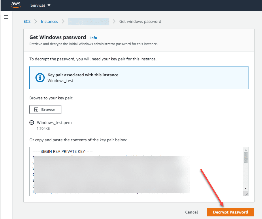Click the text area scrollbar thumb
This screenshot has width=262, height=219.
click(x=246, y=157)
